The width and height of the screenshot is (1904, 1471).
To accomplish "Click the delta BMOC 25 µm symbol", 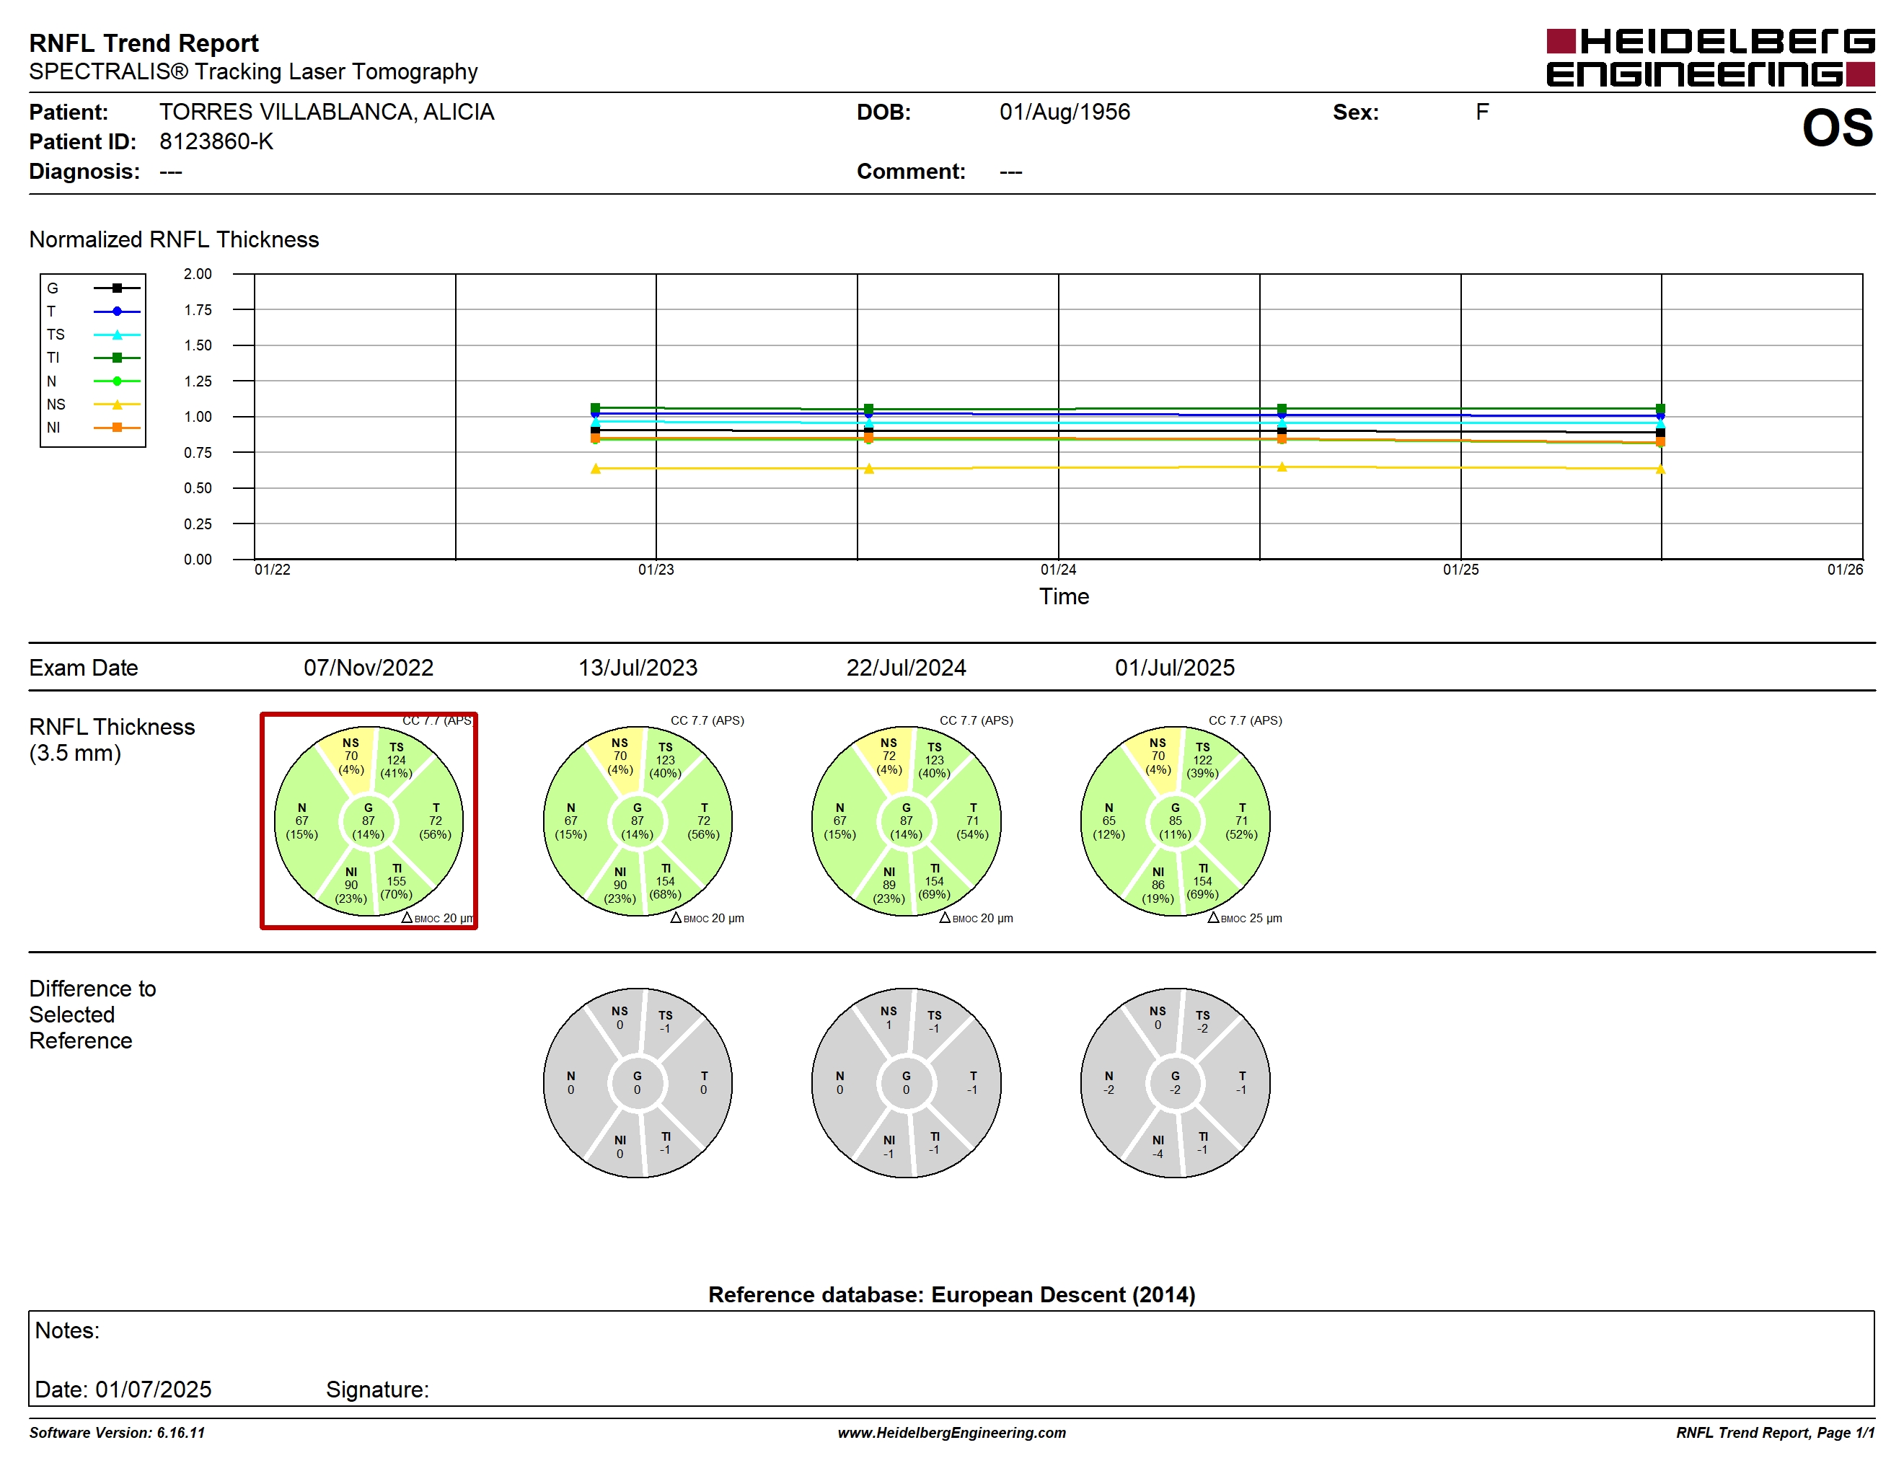I will (x=1214, y=918).
